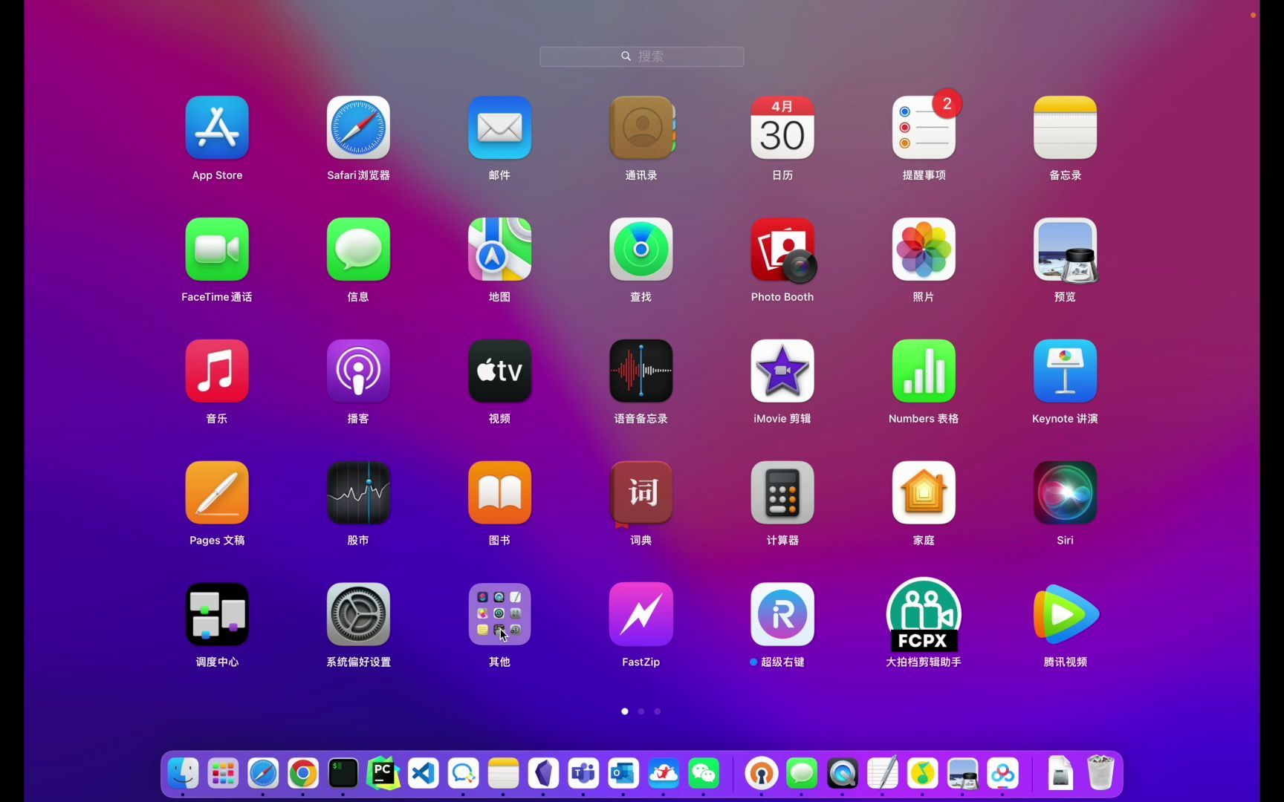This screenshot has width=1284, height=802.
Task: Open Microsoft Teams in the Dock
Action: pos(583,774)
